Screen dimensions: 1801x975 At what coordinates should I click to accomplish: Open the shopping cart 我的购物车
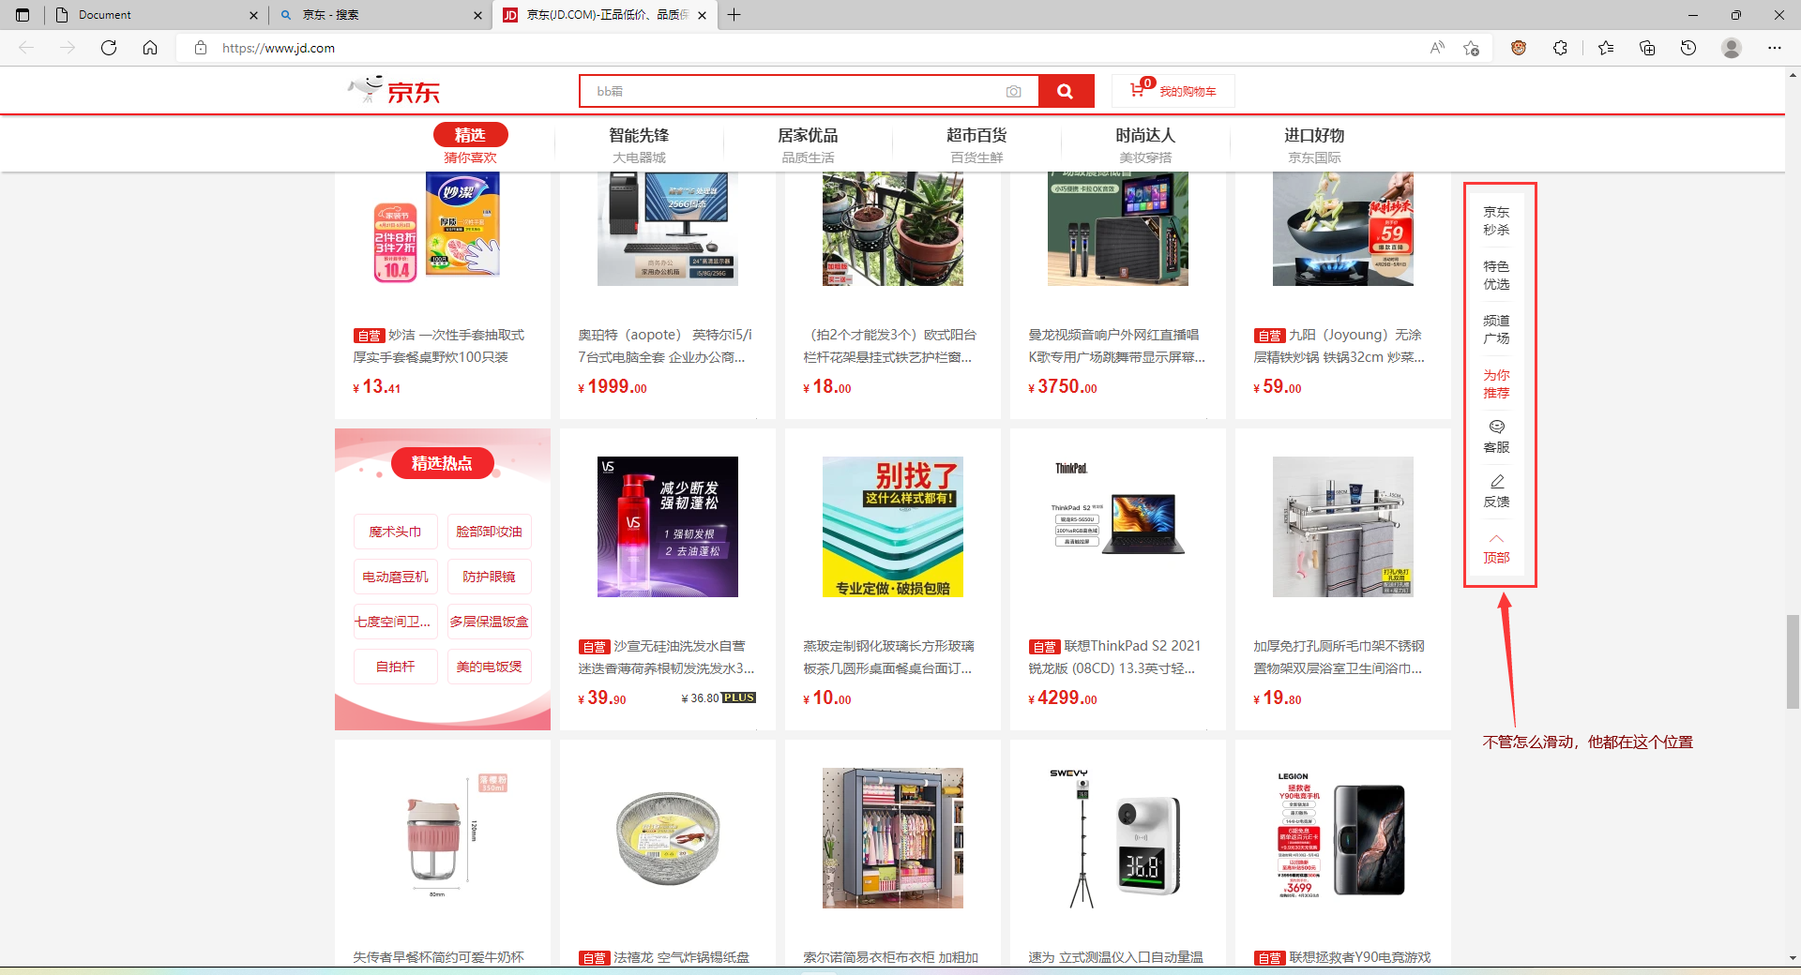(1173, 91)
